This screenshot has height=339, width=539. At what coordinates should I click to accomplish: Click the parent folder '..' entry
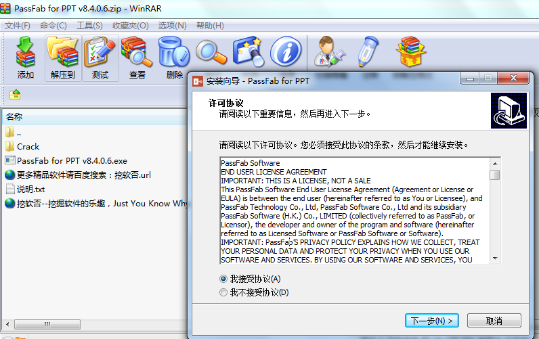[x=13, y=132]
